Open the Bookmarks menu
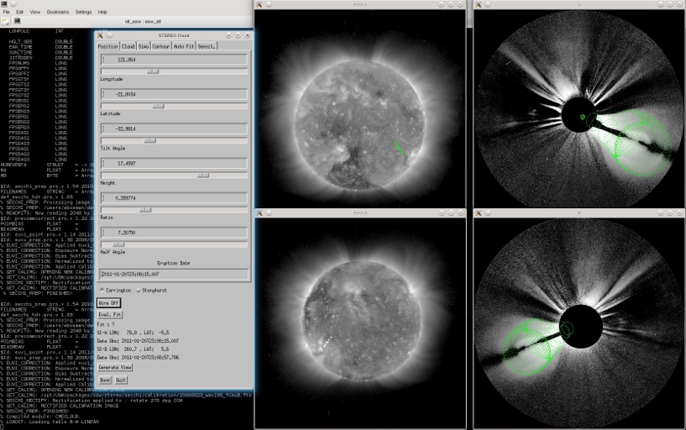The height and width of the screenshot is (430, 686). [57, 12]
